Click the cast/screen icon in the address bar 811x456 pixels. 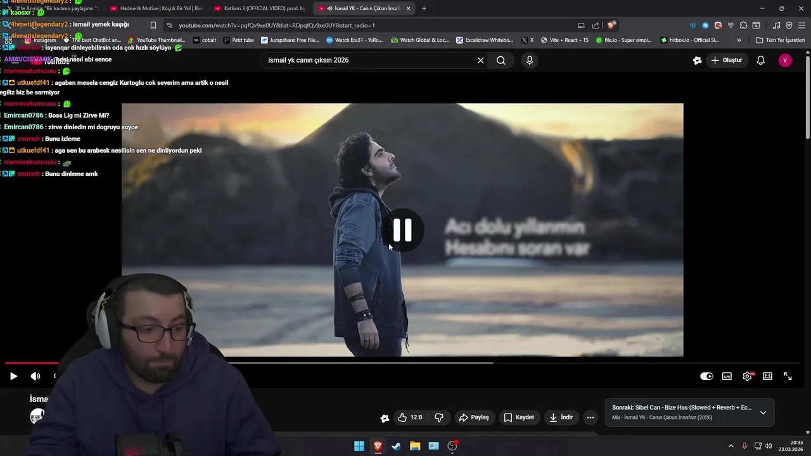point(581,25)
